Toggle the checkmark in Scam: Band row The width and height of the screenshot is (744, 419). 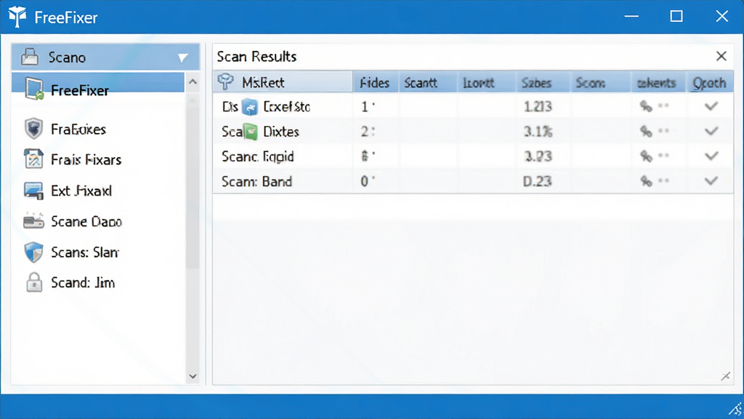point(711,180)
